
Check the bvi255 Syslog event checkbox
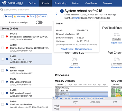tap(3, 37)
